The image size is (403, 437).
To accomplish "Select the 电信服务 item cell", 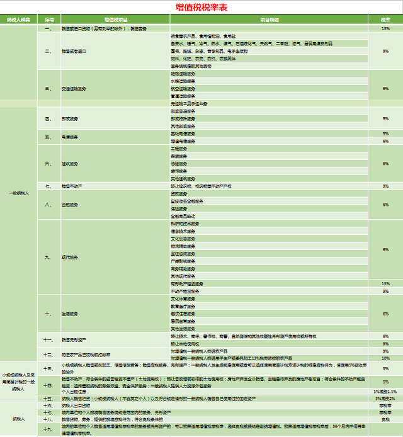I will click(x=115, y=137).
